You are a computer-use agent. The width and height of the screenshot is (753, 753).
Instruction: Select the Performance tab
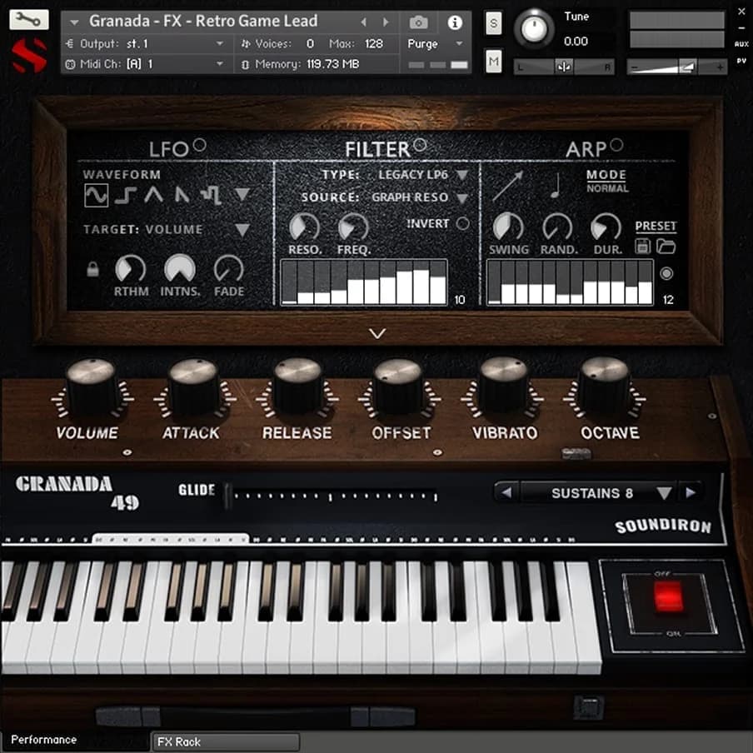click(x=44, y=740)
